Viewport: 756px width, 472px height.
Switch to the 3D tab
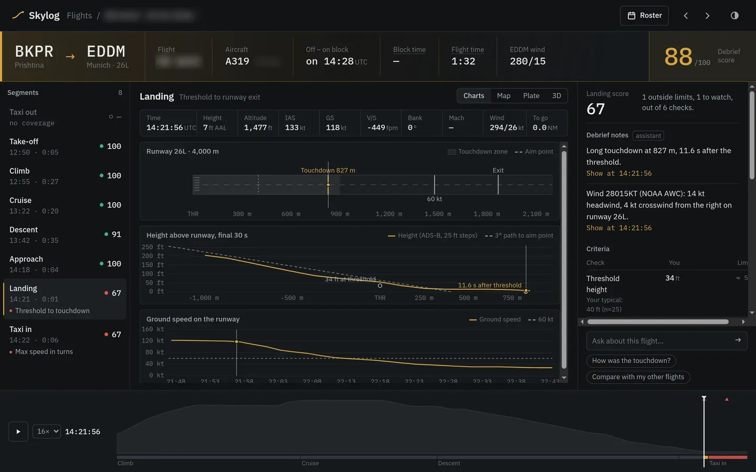pyautogui.click(x=556, y=96)
